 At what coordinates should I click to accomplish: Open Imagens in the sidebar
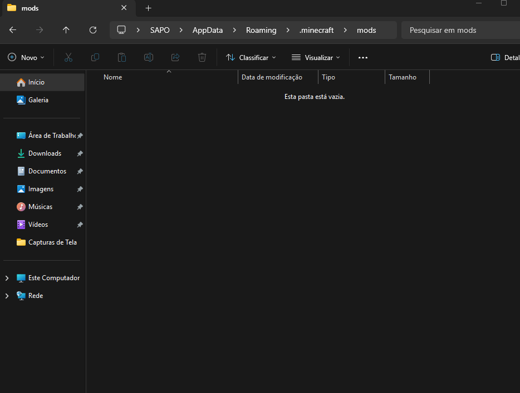coord(42,189)
